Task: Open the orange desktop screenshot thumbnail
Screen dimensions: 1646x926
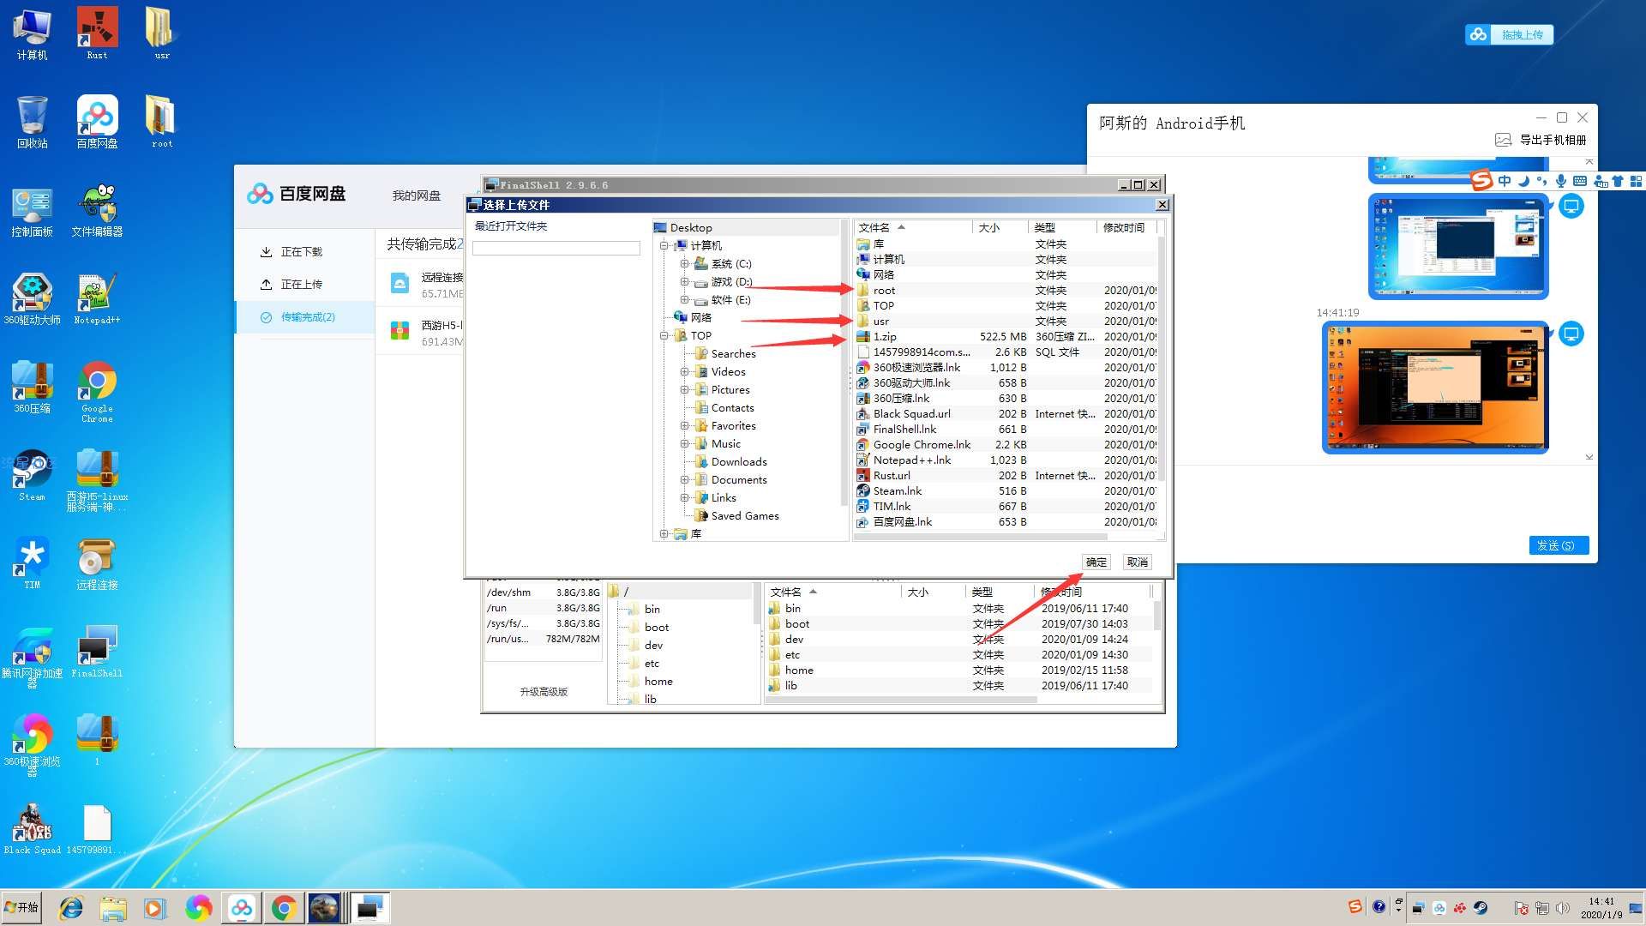Action: point(1435,388)
